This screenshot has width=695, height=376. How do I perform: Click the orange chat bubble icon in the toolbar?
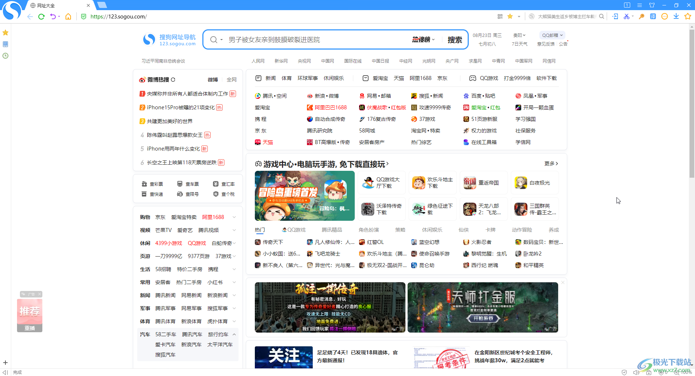pyautogui.click(x=665, y=16)
